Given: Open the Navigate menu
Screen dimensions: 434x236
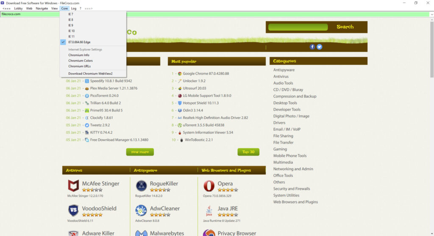Looking at the screenshot, I should point(42,8).
